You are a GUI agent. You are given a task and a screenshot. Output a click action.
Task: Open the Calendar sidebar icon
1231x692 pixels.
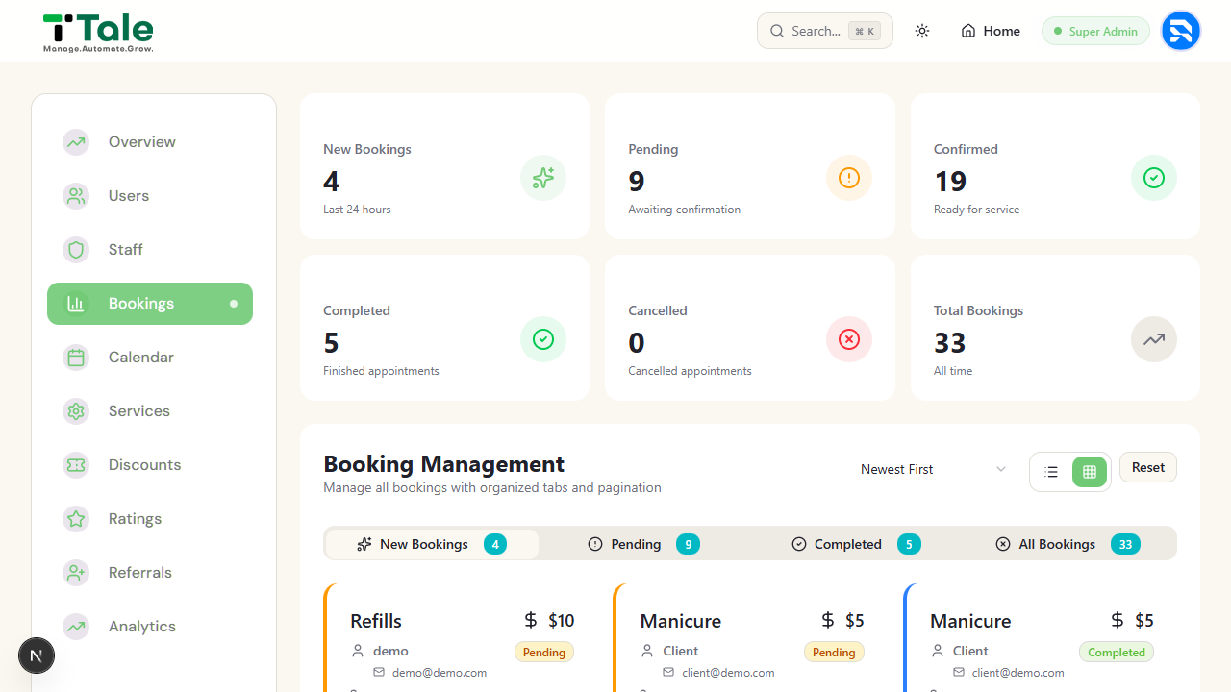(x=76, y=358)
